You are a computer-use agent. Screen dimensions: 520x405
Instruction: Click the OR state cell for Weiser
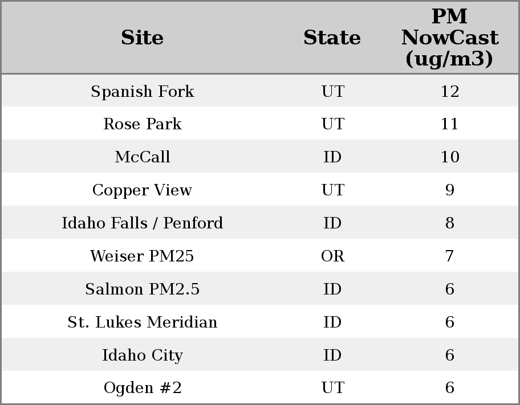click(332, 256)
